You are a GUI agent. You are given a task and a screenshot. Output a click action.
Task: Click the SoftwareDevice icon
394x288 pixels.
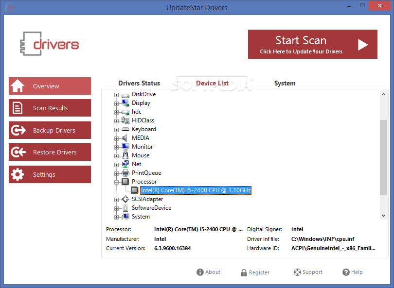click(x=125, y=208)
